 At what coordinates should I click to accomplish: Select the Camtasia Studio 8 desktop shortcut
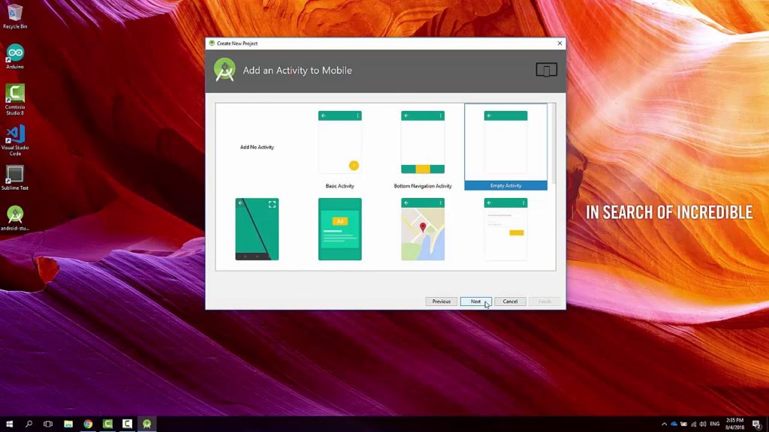[x=15, y=100]
